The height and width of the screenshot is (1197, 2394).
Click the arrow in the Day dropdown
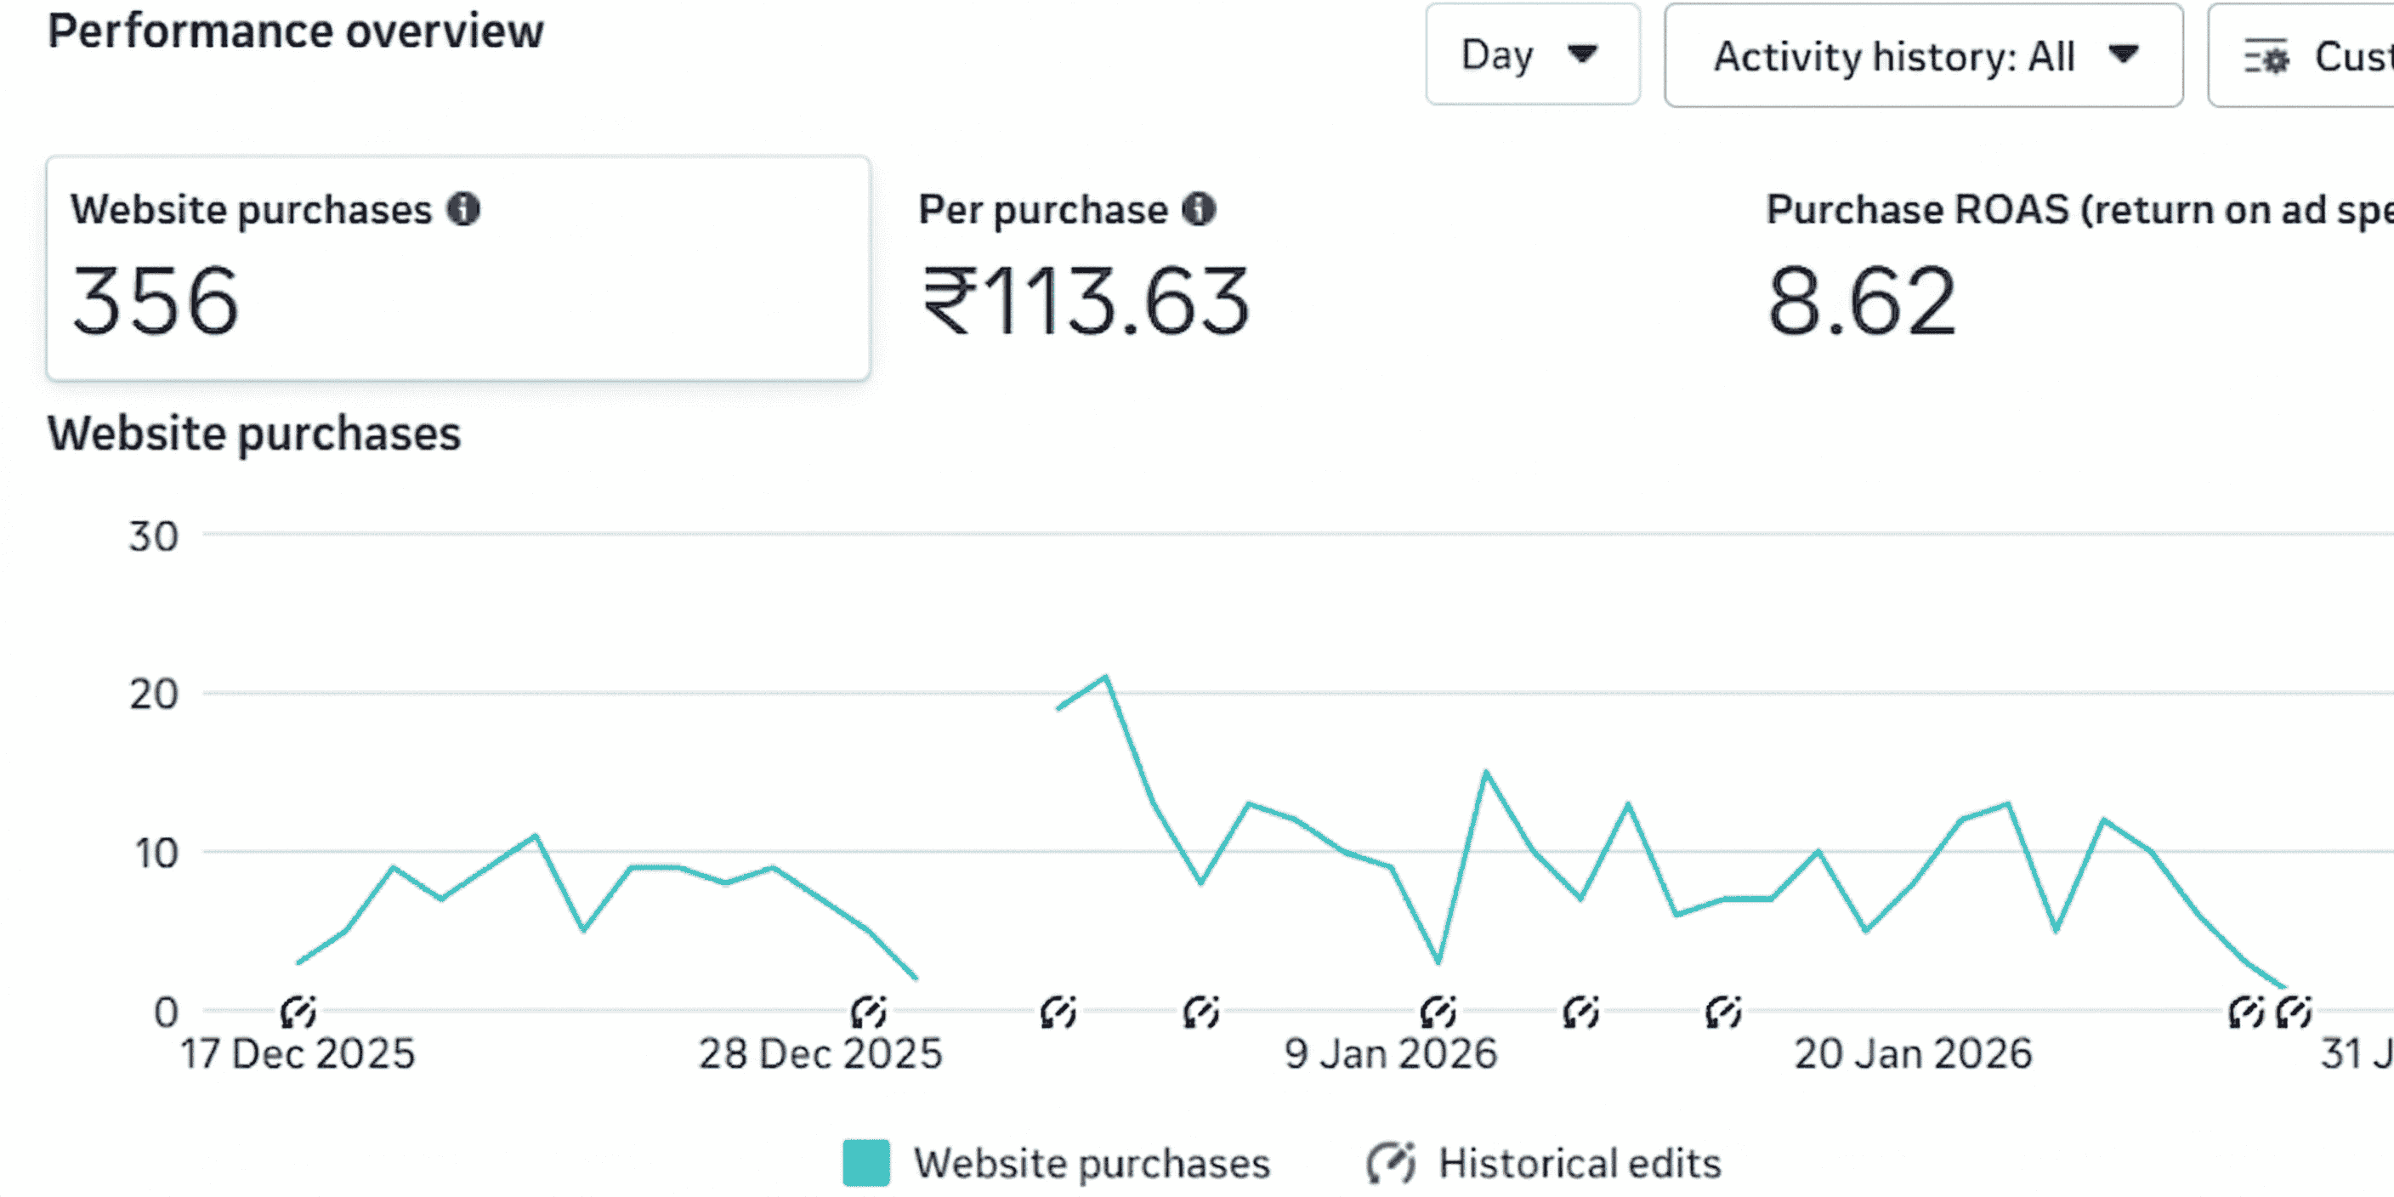[1582, 54]
